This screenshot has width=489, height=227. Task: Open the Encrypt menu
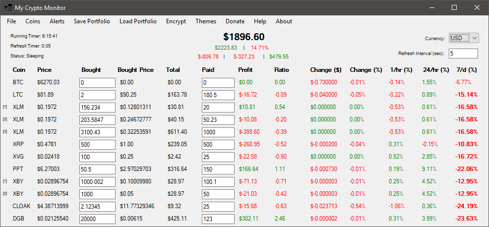click(x=176, y=21)
